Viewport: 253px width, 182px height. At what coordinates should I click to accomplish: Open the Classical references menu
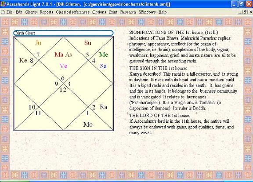coord(72,12)
